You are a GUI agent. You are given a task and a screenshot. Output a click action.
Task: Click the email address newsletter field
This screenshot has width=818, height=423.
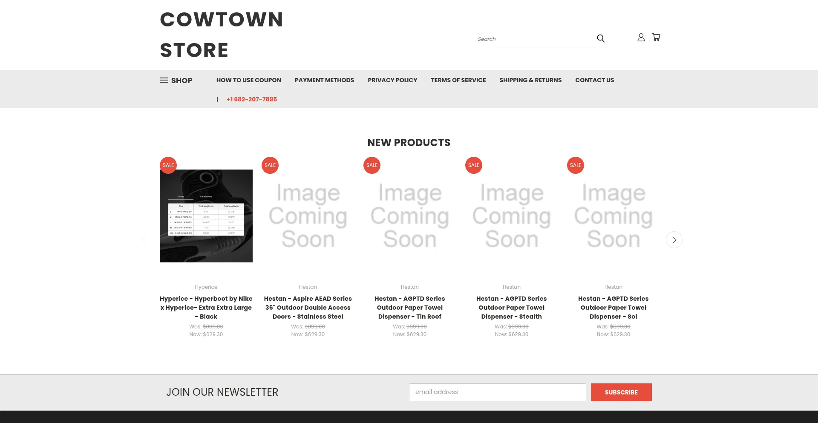497,392
